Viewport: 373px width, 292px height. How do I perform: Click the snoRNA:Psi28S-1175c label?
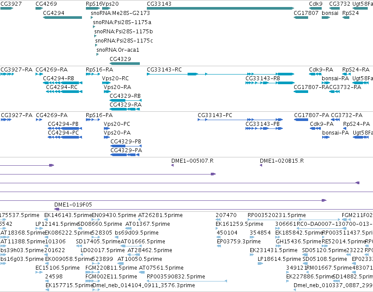tap(124, 41)
